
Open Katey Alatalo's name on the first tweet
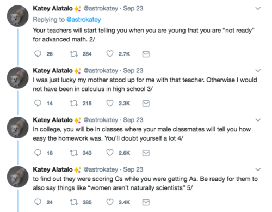pyautogui.click(x=53, y=8)
